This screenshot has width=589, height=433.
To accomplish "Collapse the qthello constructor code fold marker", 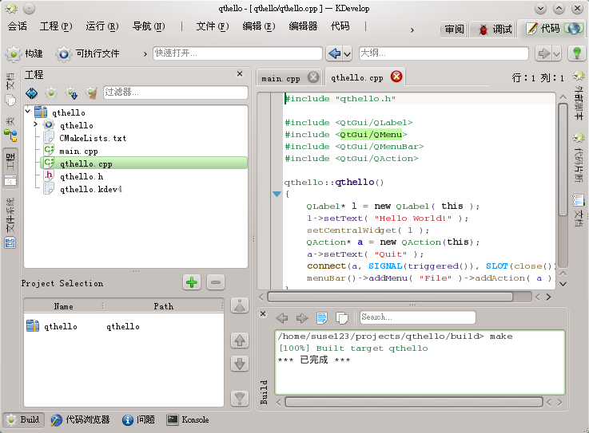I will click(277, 195).
